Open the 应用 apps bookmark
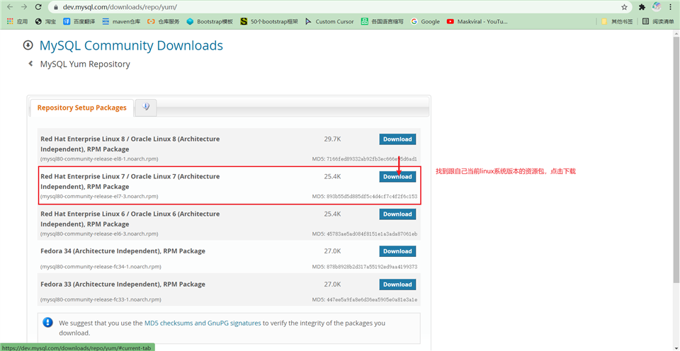The height and width of the screenshot is (351, 680). [x=17, y=21]
